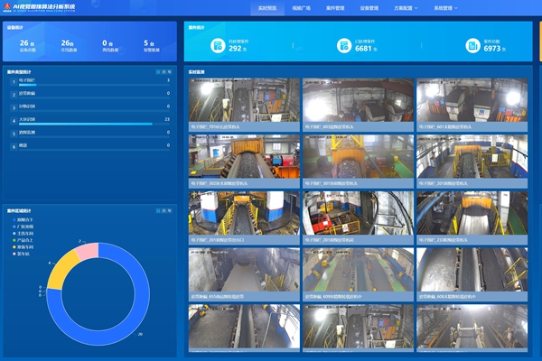Click the 在线数量 device count
This screenshot has width=542, height=361.
coord(67,44)
